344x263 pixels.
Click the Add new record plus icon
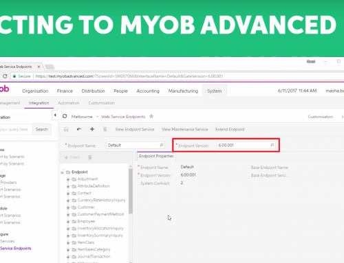point(92,129)
